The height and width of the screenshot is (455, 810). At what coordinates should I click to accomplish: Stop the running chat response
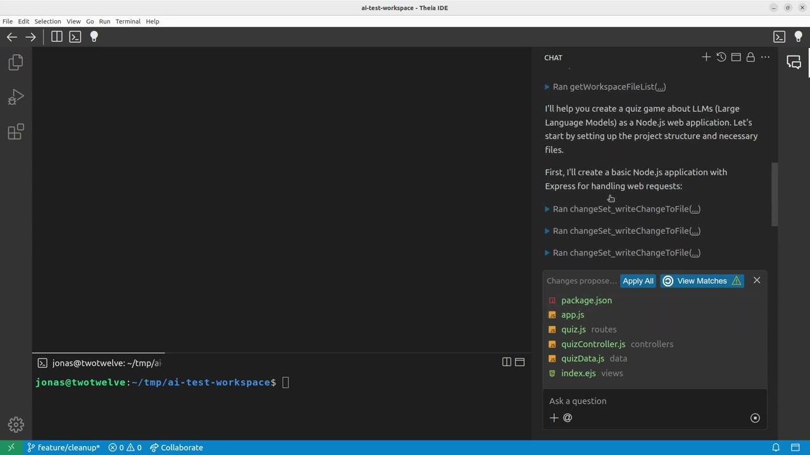coord(755,418)
